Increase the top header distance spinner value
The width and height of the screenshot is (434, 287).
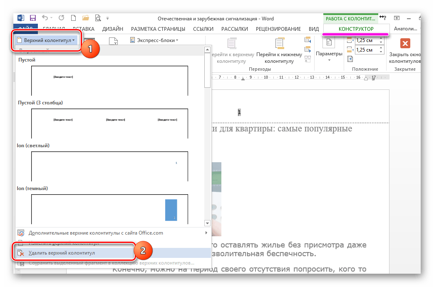[382, 39]
